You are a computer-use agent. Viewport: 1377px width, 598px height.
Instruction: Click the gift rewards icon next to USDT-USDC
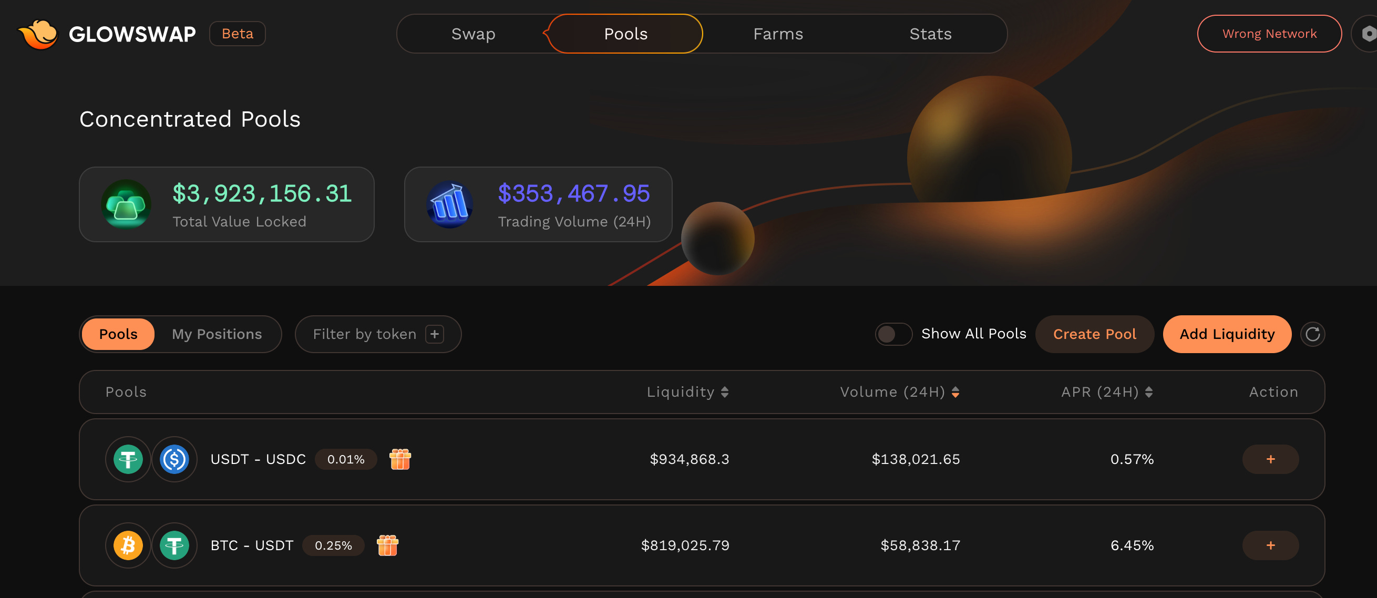tap(399, 459)
